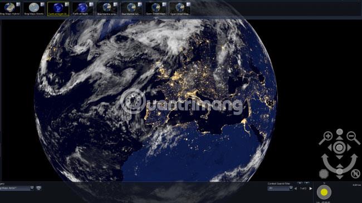Select the Bing Maps Streets imagery thumbnail

[x=34, y=9]
